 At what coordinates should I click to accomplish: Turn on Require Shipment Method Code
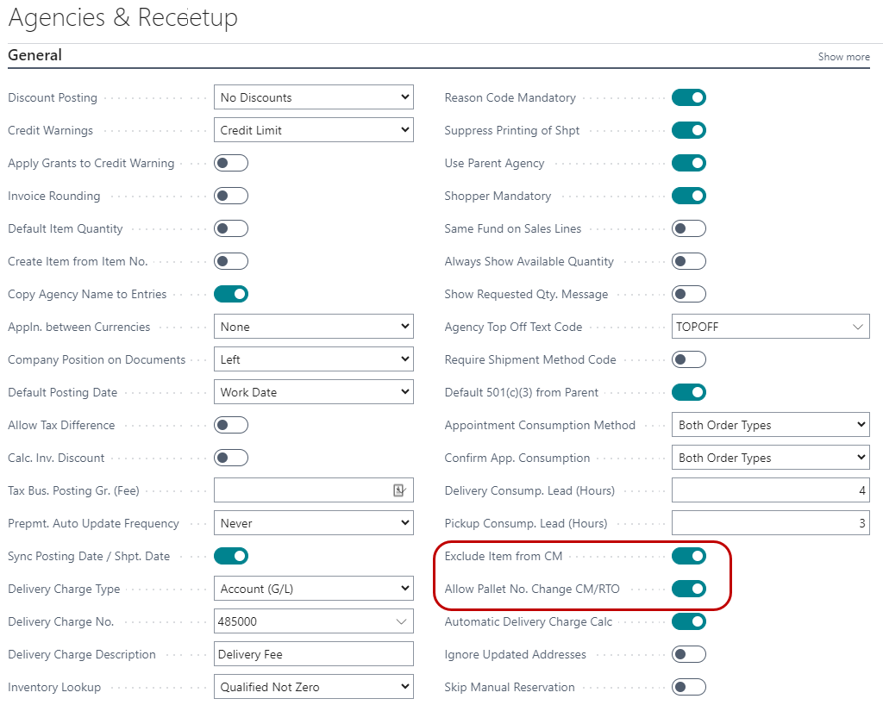[688, 359]
